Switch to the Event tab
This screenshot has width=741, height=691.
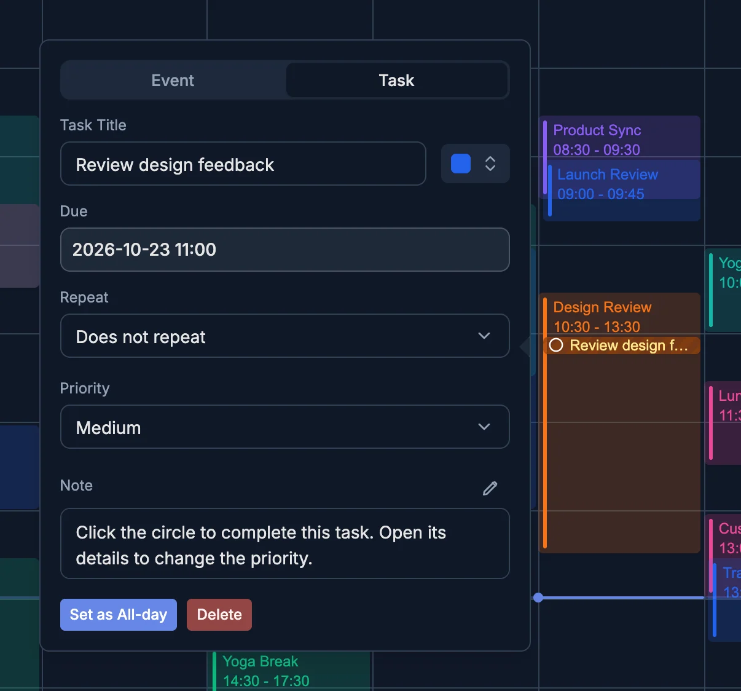[173, 81]
